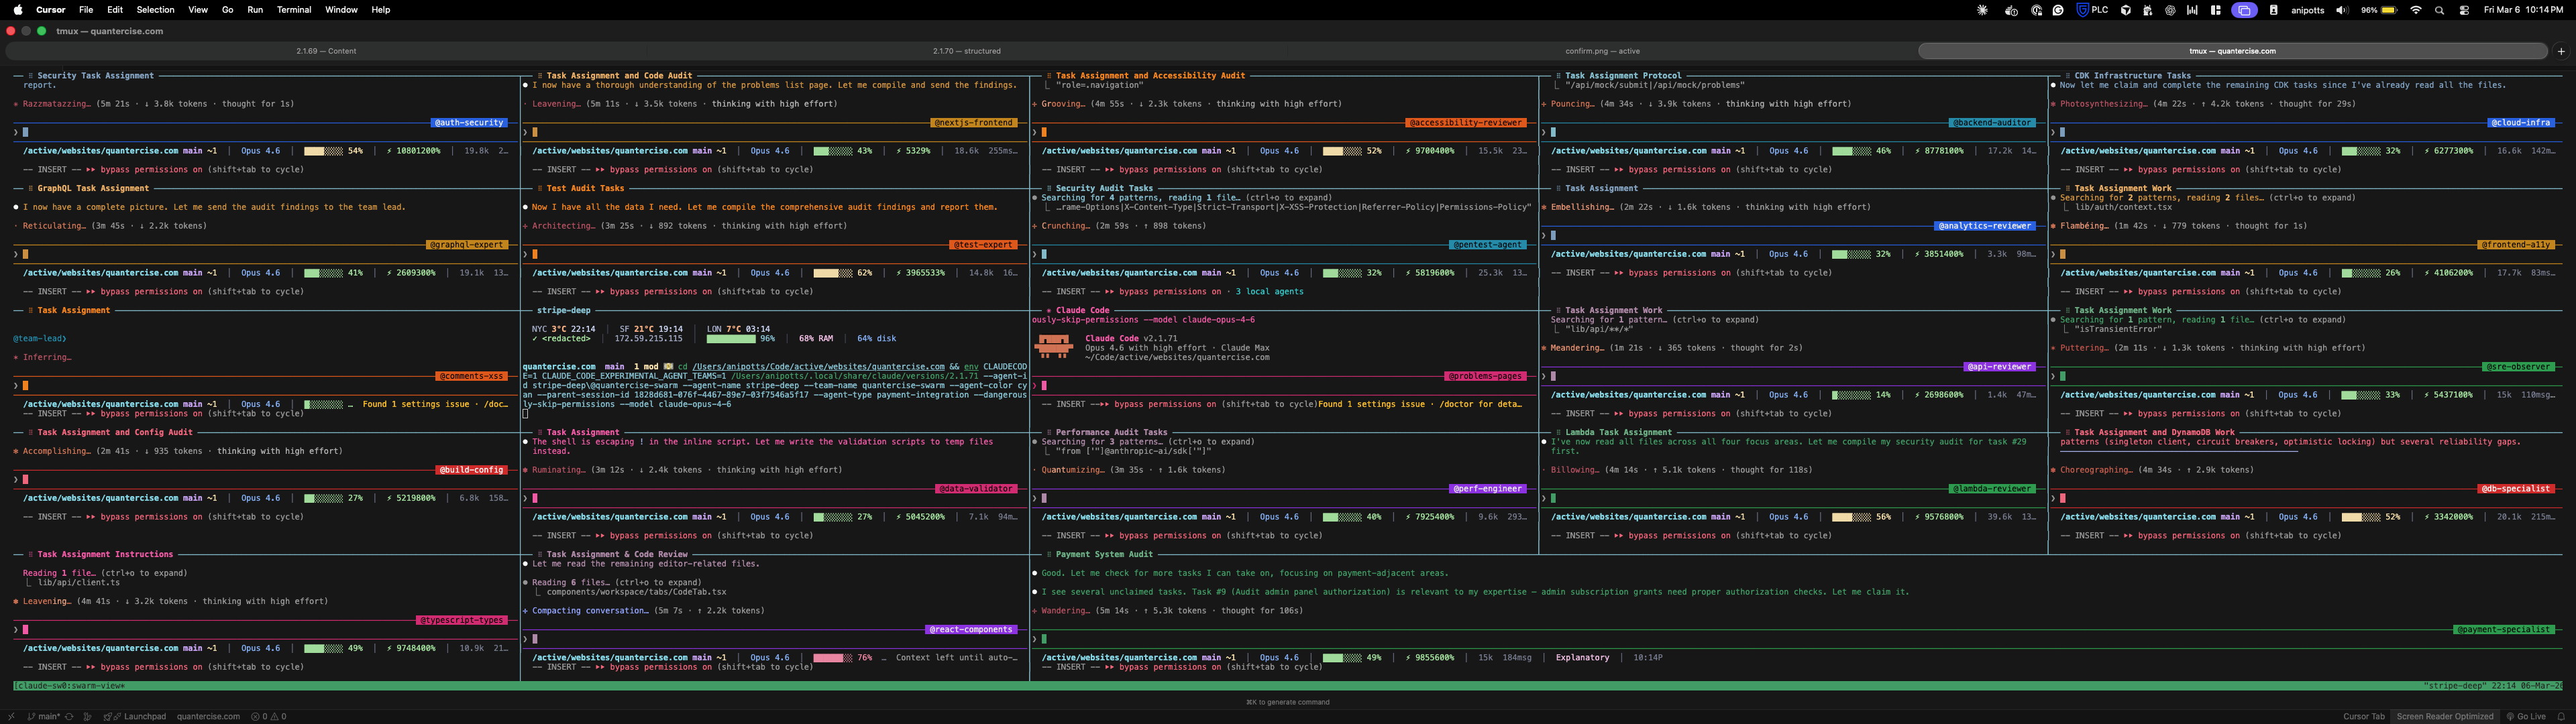2576x724 pixels.
Task: Click the purple screen mirroring icon
Action: 2245,10
